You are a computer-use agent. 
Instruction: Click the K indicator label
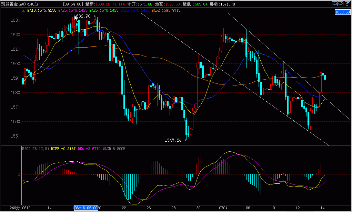point(23,10)
